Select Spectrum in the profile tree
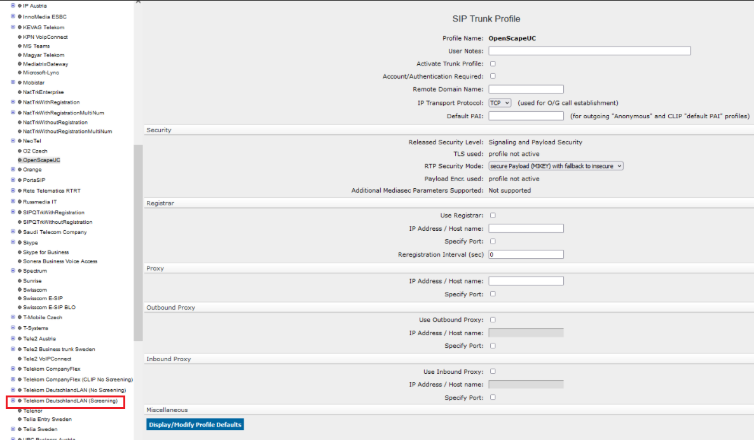Viewport: 754px width, 440px height. [x=35, y=271]
